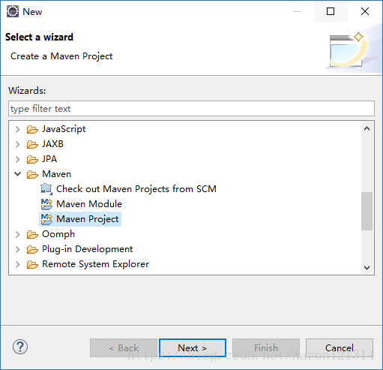Image resolution: width=383 pixels, height=370 pixels.
Task: Select the Remote System Explorer entry
Action: click(x=96, y=264)
